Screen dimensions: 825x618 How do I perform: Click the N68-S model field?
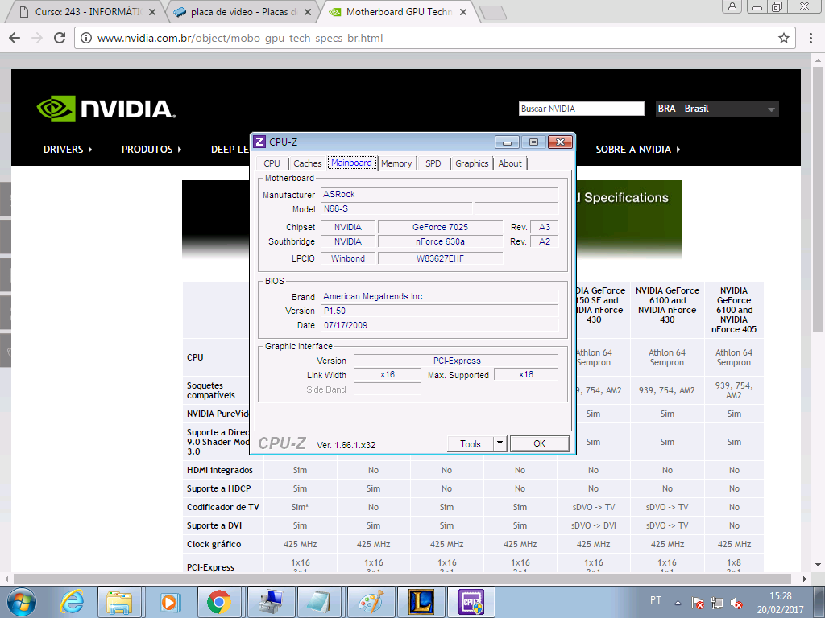[x=396, y=208]
